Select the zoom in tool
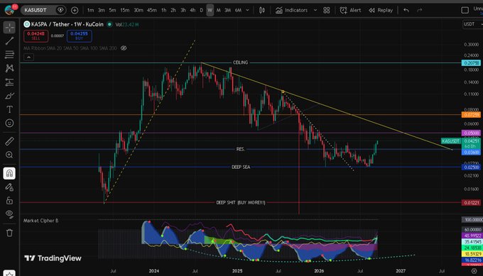This screenshot has height=276, width=483. [9, 155]
